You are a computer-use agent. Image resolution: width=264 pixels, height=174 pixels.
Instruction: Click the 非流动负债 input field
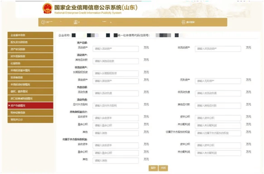tap(218, 93)
